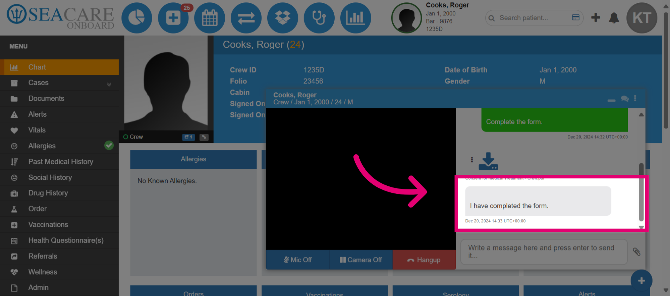Open Documents in the sidebar
Image resolution: width=670 pixels, height=296 pixels.
pyautogui.click(x=59, y=98)
